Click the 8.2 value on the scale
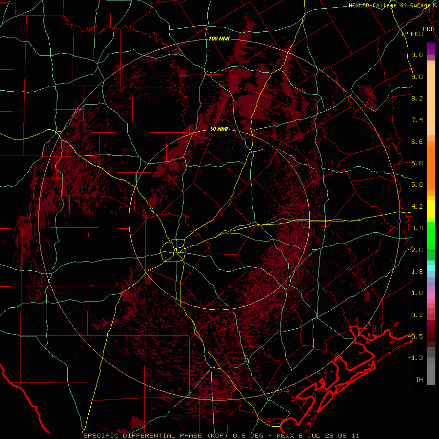The height and width of the screenshot is (439, 439). pos(417,99)
